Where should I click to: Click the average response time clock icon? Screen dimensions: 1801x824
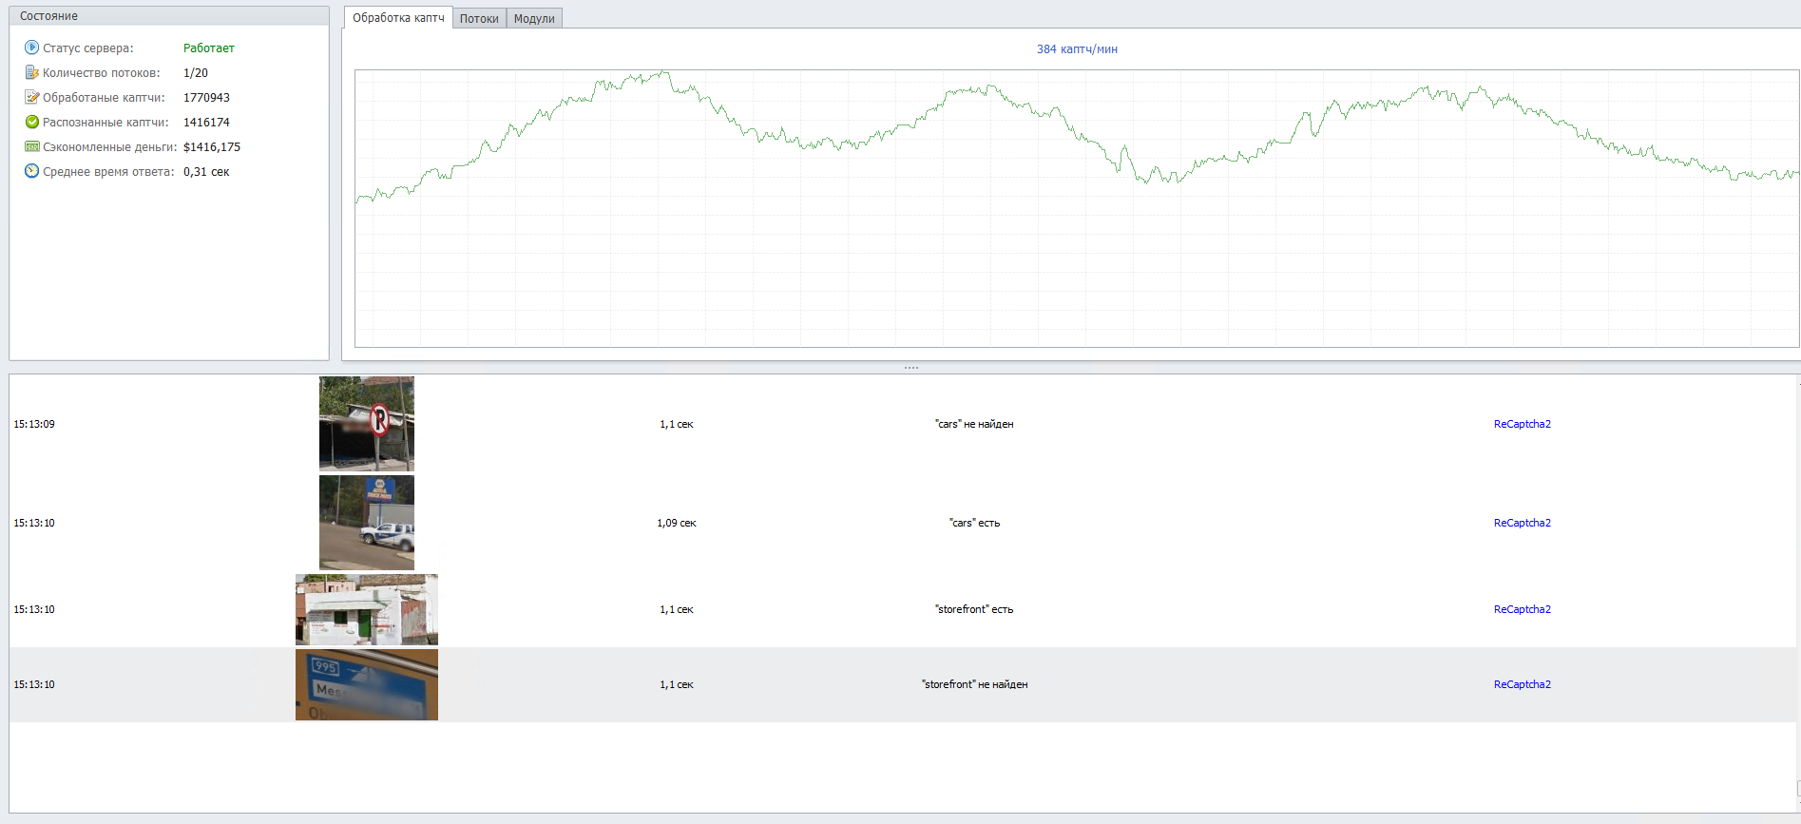[31, 171]
